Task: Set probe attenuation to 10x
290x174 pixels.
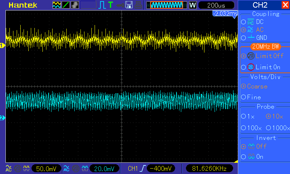Action: (274, 116)
